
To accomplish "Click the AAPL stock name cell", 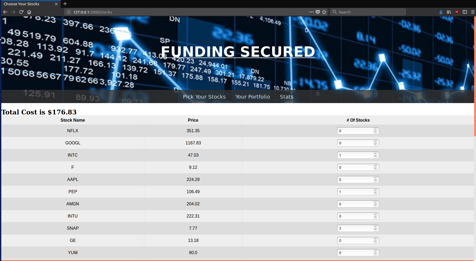I will [x=73, y=179].
